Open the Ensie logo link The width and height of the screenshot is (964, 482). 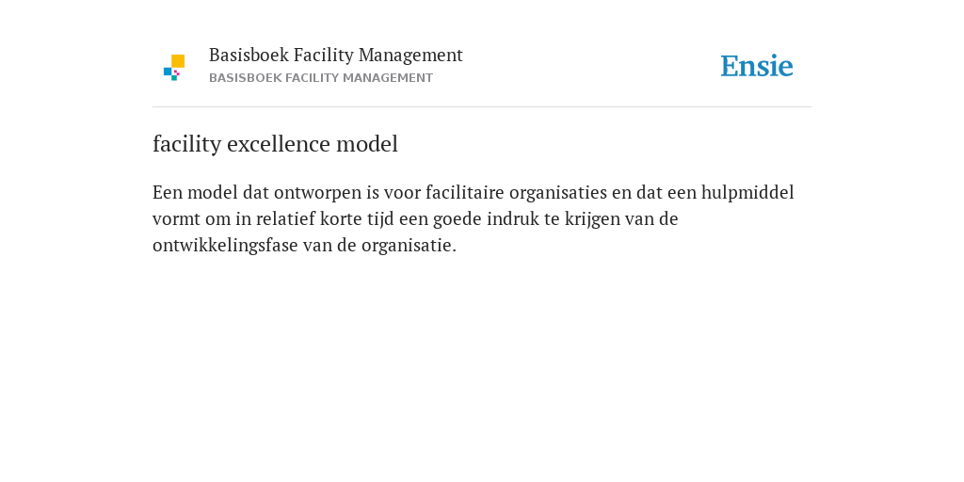[757, 66]
